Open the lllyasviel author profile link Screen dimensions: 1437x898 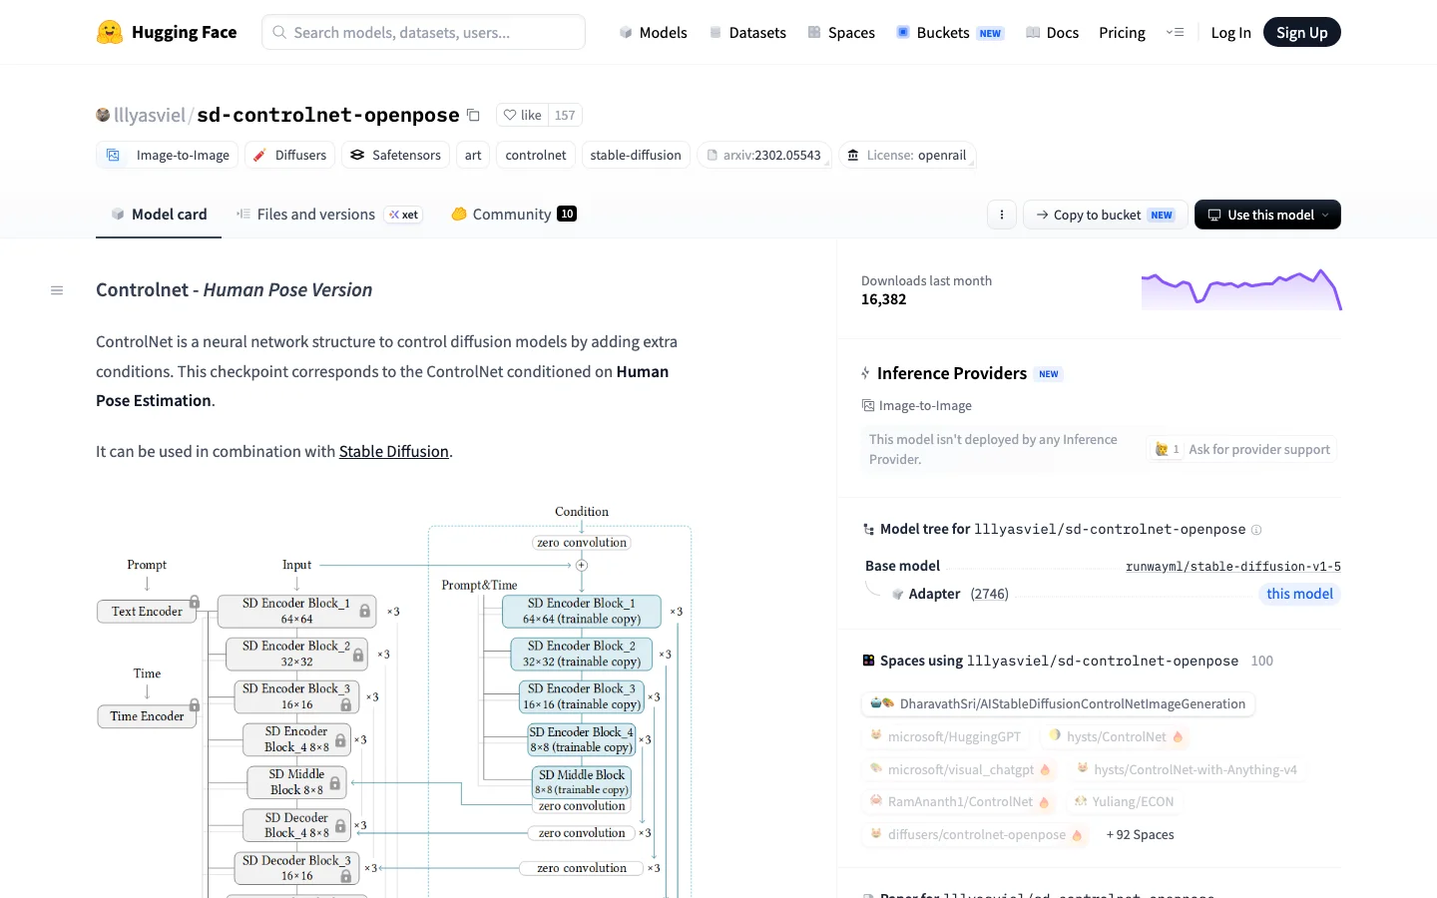coord(150,115)
